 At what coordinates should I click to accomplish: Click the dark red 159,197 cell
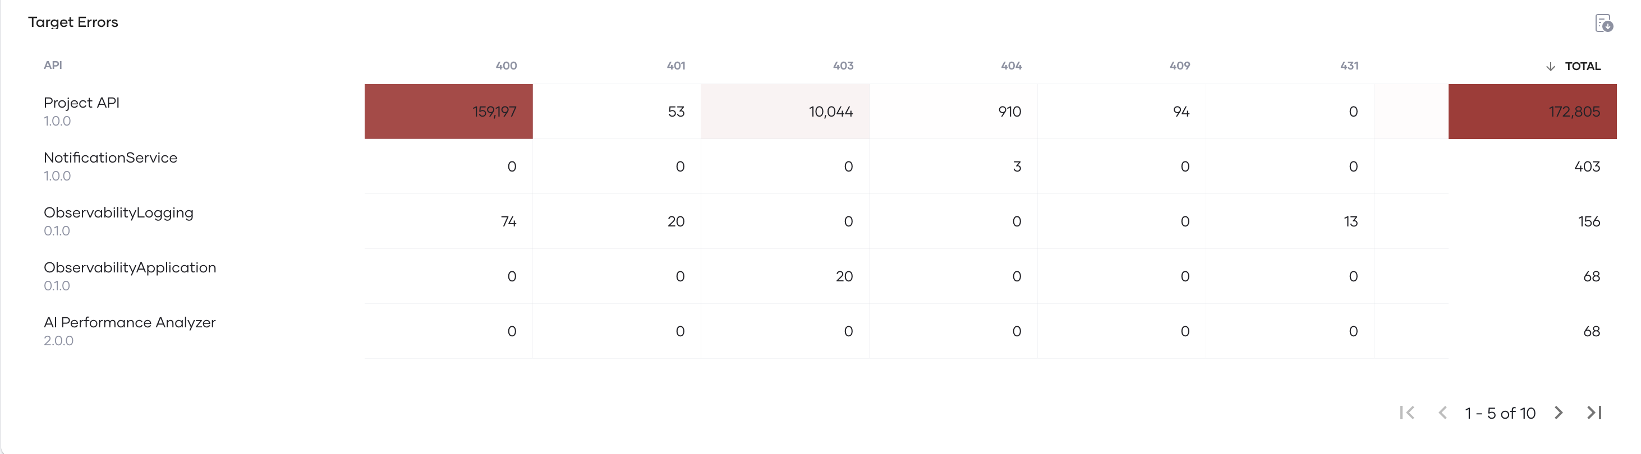point(448,112)
